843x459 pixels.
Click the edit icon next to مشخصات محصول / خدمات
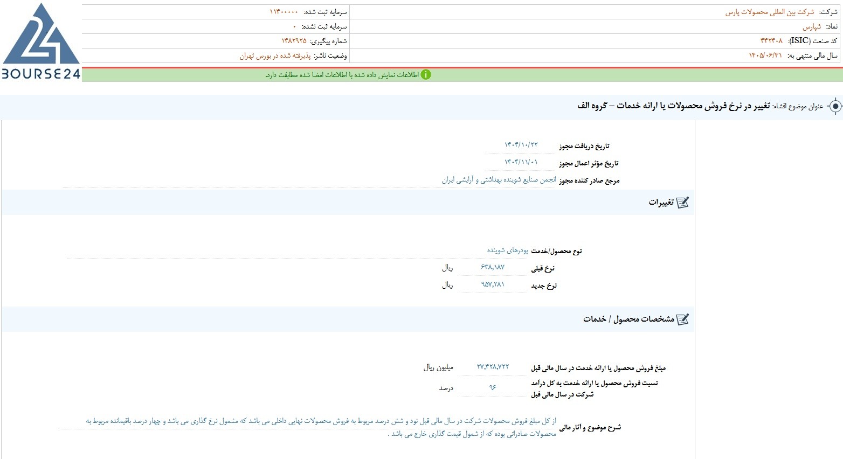pyautogui.click(x=682, y=319)
